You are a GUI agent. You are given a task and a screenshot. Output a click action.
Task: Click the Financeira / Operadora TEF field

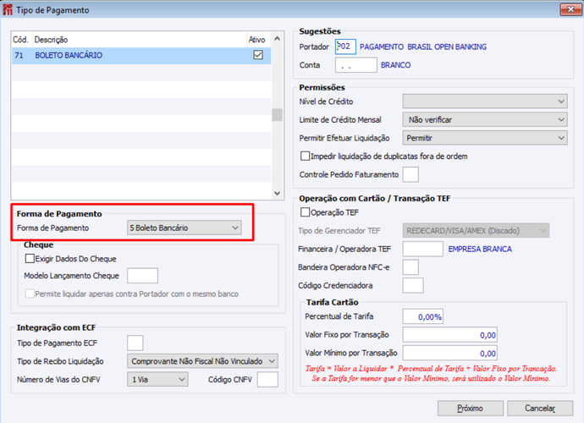click(422, 249)
